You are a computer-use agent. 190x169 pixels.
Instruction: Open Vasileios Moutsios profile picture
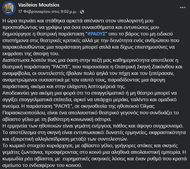pyautogui.click(x=9, y=8)
